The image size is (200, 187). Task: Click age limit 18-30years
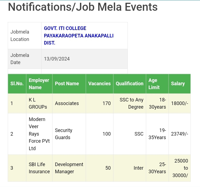click(157, 103)
